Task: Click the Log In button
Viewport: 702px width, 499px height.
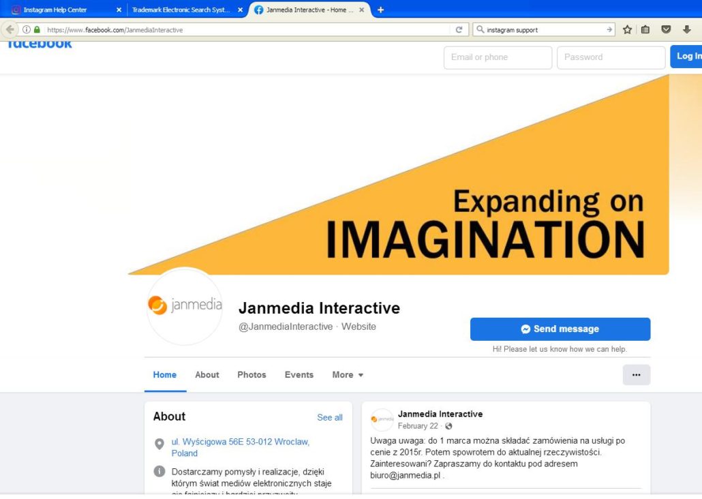Action: [686, 57]
